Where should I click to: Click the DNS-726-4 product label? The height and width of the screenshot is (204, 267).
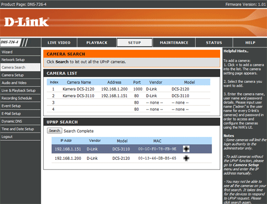9,42
